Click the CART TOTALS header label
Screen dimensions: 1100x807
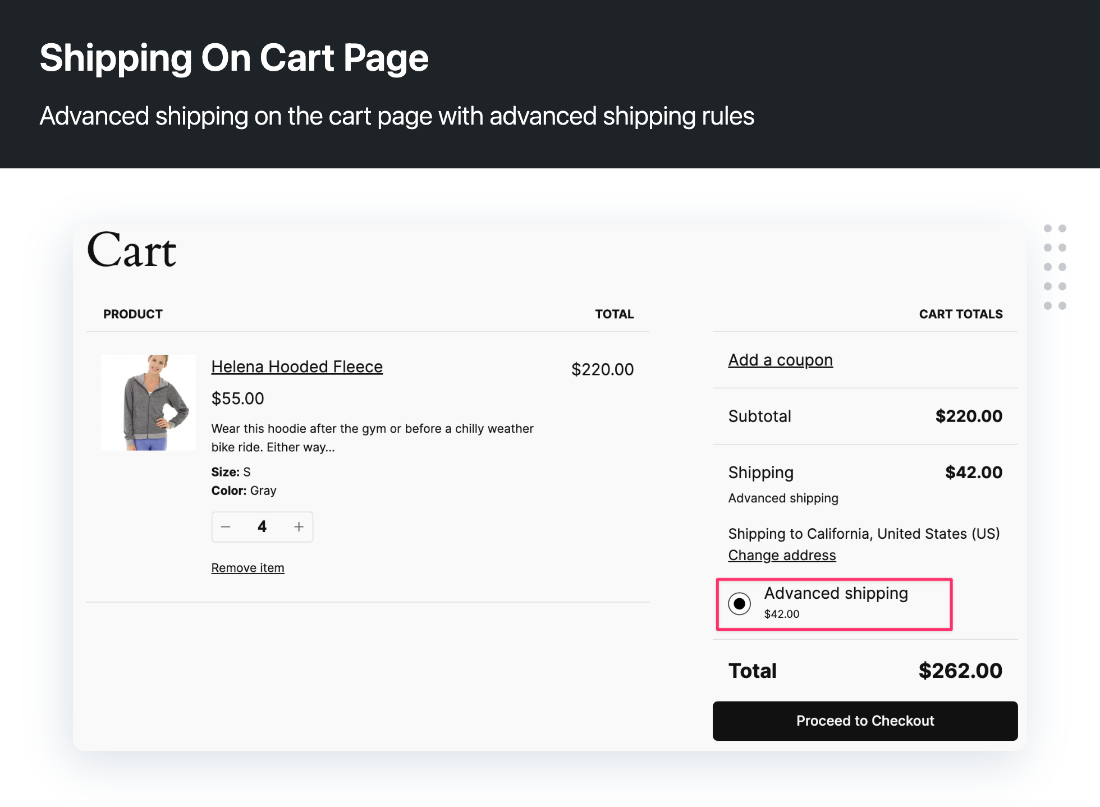(x=960, y=314)
